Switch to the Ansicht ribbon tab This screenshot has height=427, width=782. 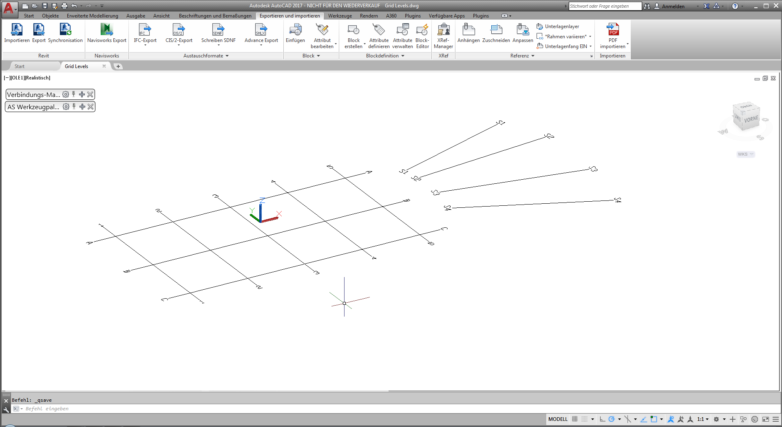[x=161, y=16]
